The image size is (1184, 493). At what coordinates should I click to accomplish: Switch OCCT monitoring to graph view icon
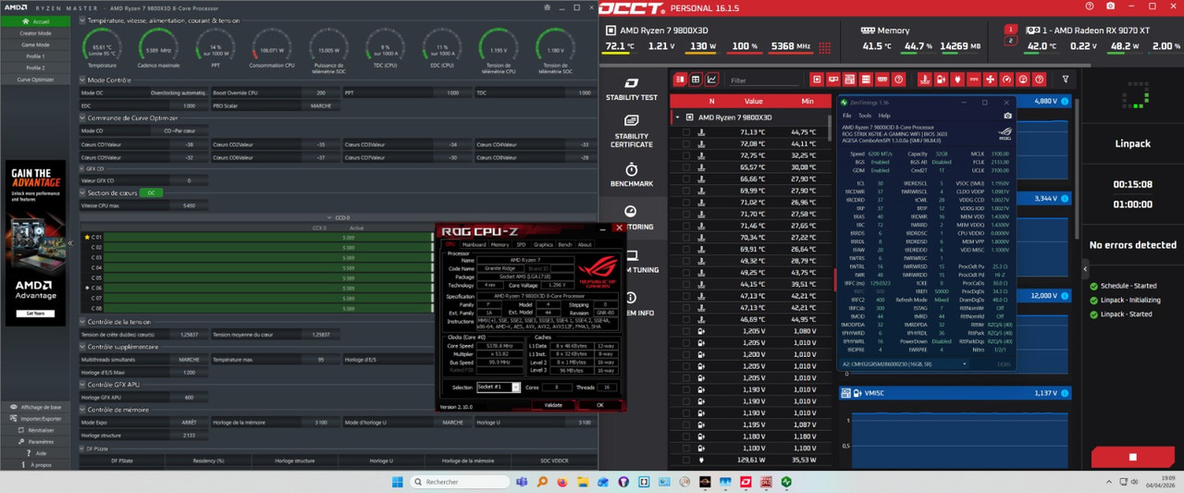(711, 80)
